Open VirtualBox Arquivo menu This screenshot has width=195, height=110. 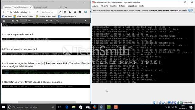[x=95, y=6]
